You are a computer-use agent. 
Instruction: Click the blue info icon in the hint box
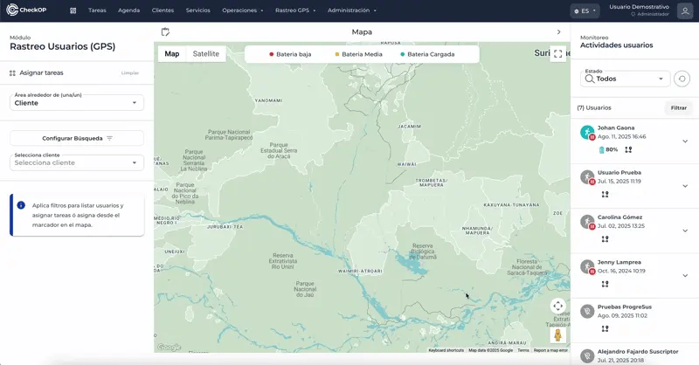pyautogui.click(x=21, y=205)
